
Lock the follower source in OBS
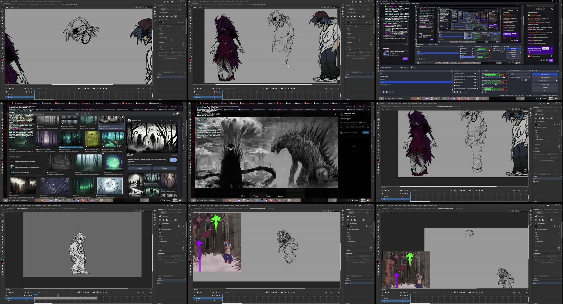click(478, 86)
